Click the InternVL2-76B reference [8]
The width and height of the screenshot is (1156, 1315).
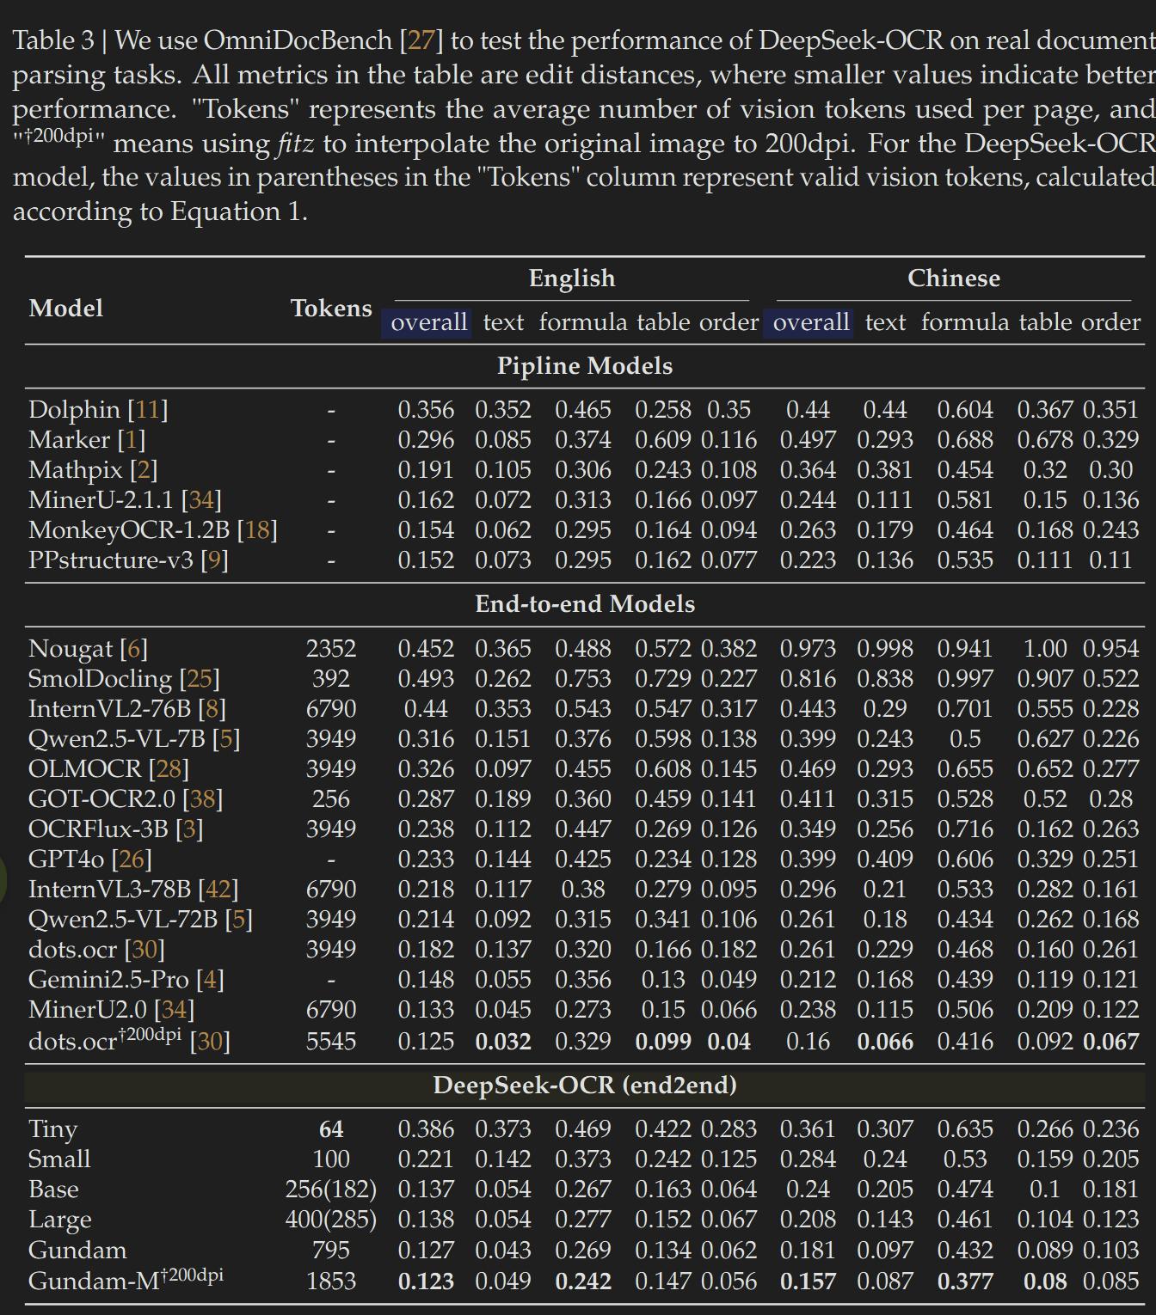(212, 709)
